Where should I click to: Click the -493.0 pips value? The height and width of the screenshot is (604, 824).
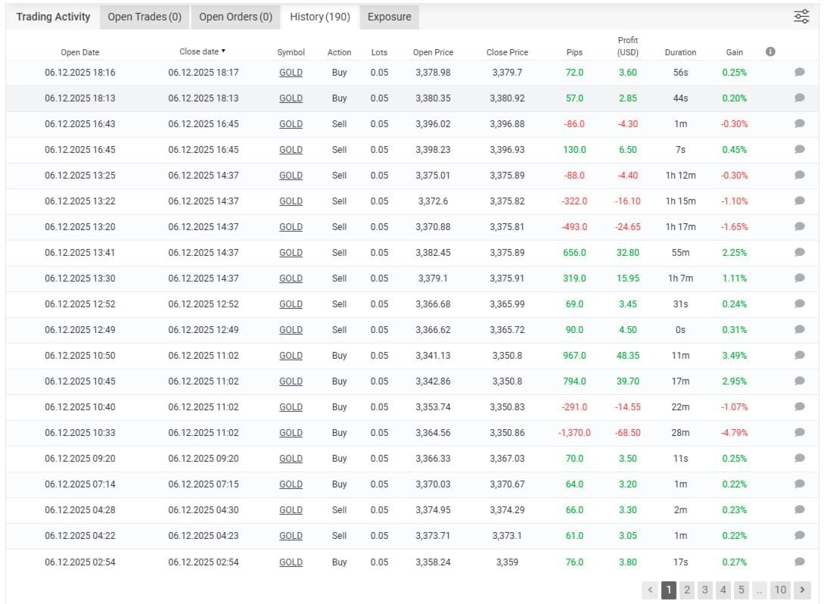click(x=574, y=226)
